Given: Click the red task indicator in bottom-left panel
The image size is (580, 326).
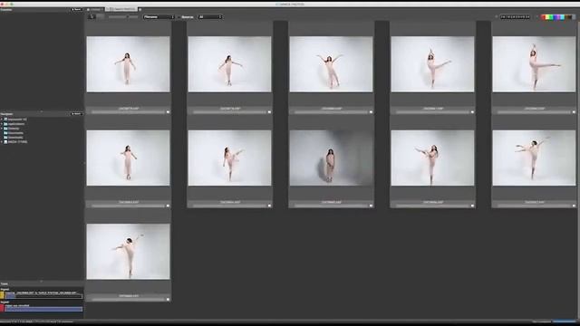Looking at the screenshot, I should [x=2, y=308].
